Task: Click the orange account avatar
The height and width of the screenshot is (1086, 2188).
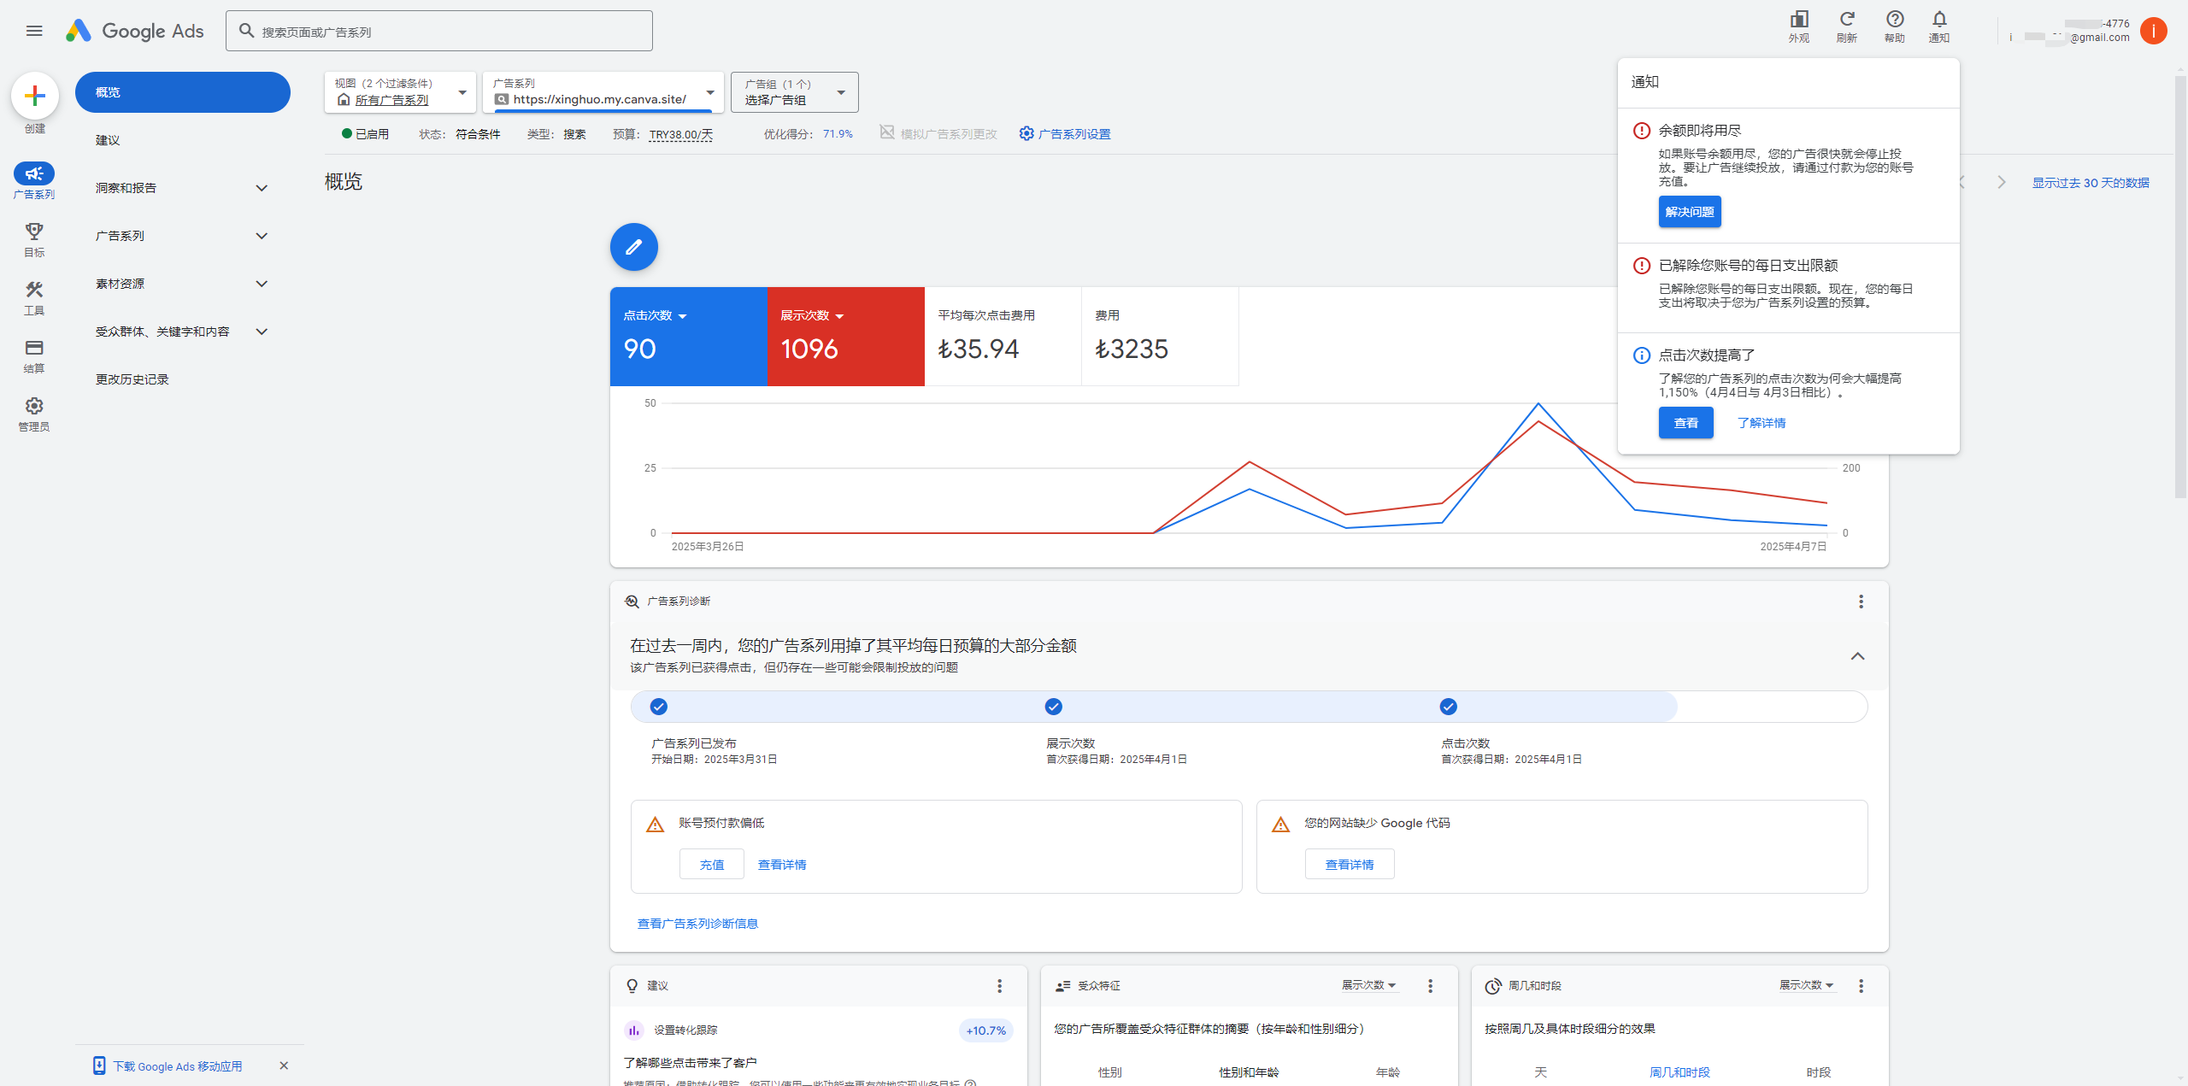Action: point(2154,31)
